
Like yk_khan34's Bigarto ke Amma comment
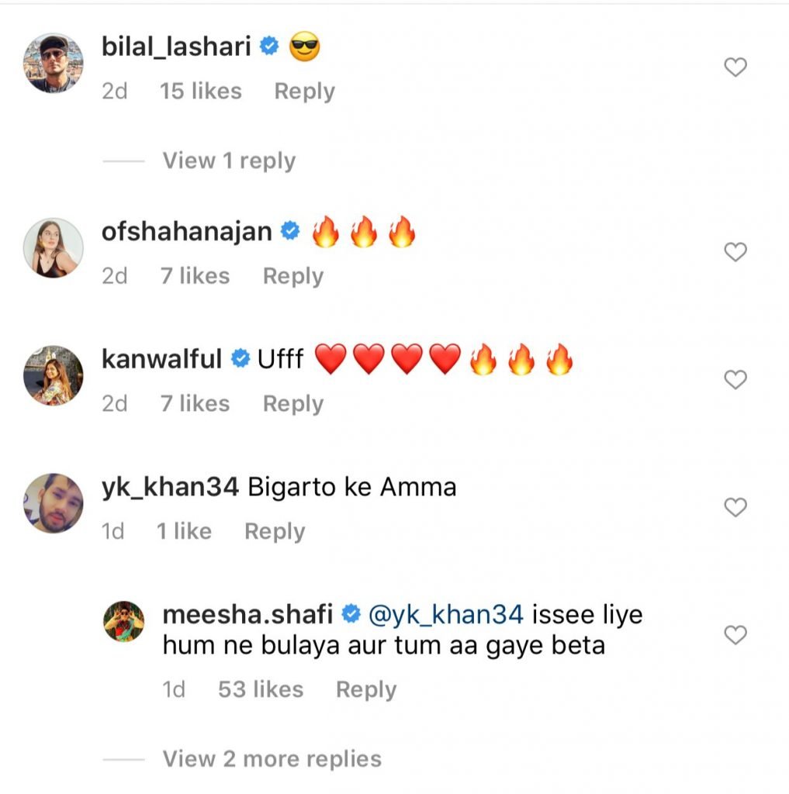735,508
